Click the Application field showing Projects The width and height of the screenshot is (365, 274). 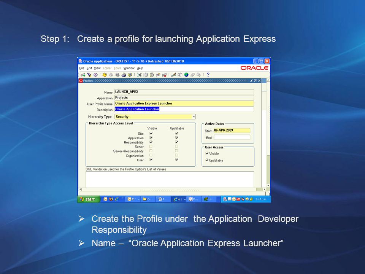(184, 98)
